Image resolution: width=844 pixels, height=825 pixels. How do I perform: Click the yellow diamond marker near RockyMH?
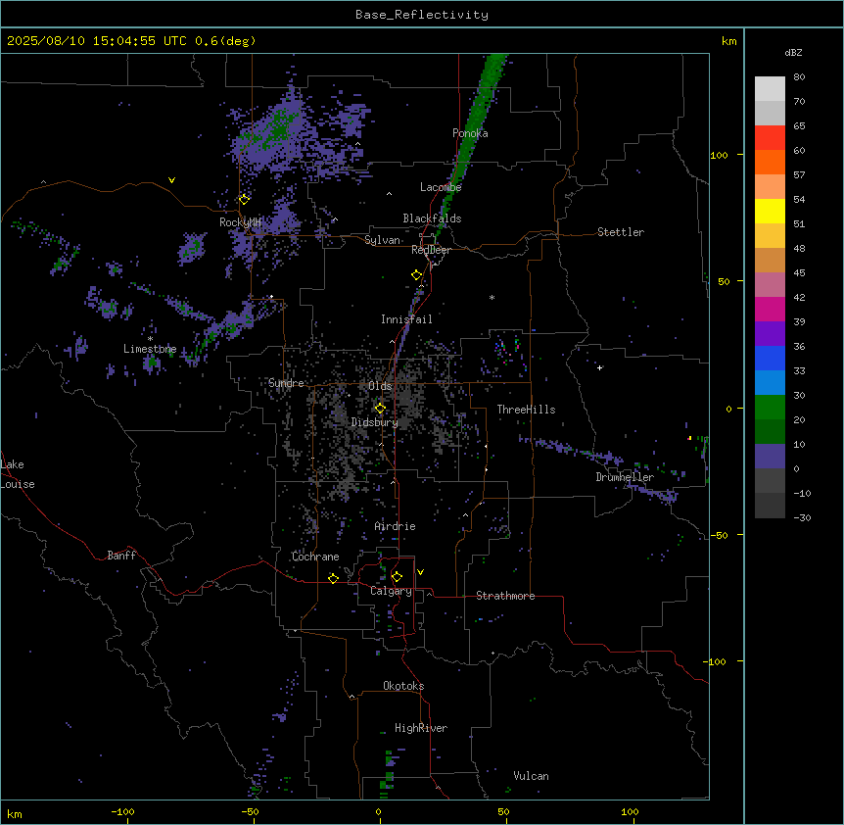(x=244, y=200)
